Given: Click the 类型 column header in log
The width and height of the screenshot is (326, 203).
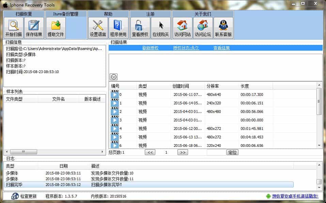Looking at the screenshot, I should coord(21,166).
